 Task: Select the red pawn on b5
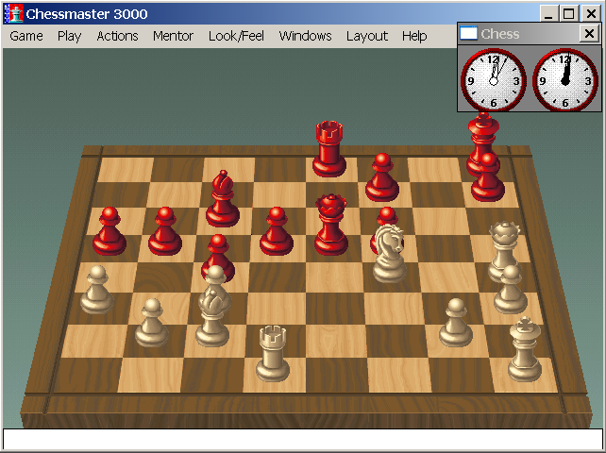point(165,231)
